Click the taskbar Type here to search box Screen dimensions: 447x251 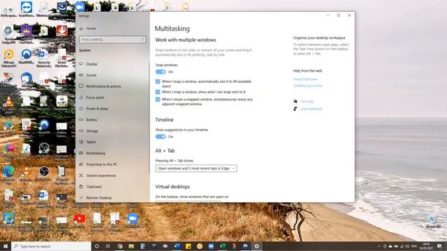[x=51, y=246]
